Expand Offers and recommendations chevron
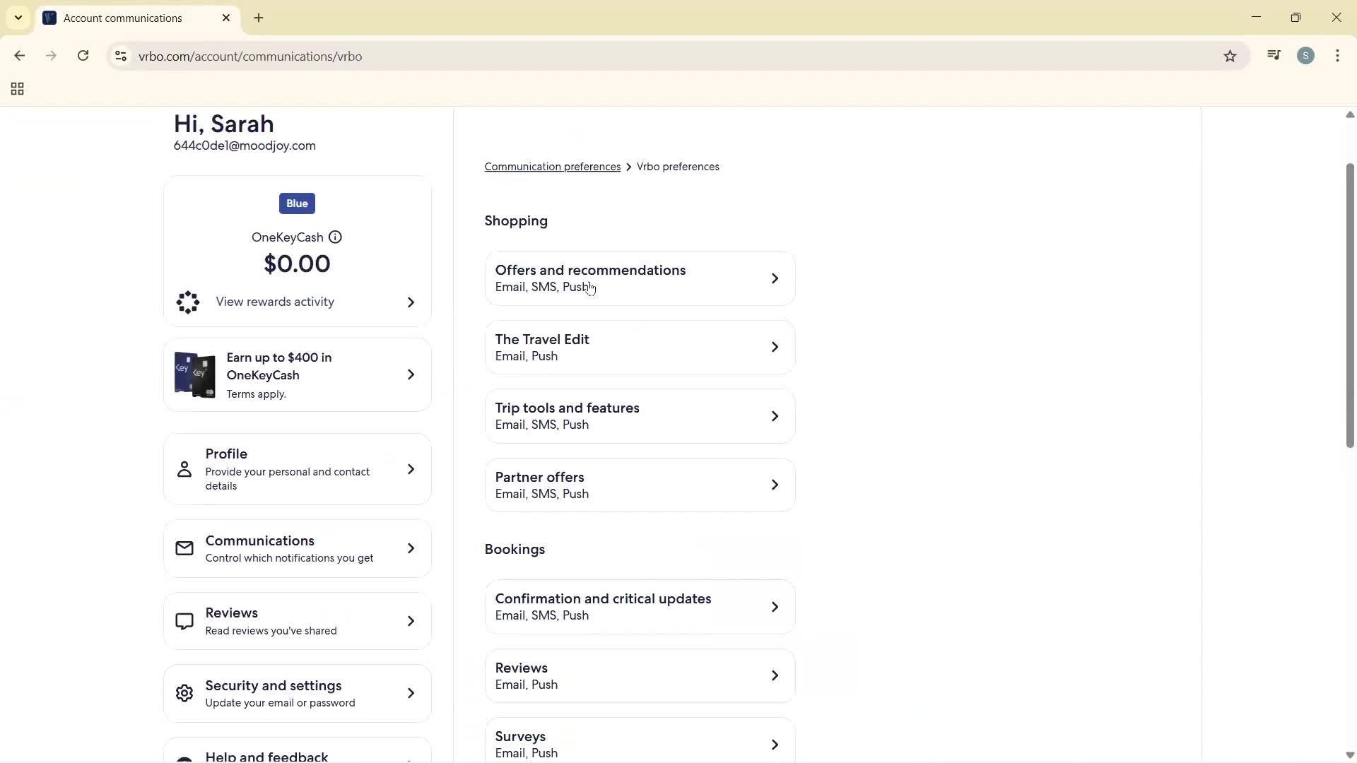Image resolution: width=1357 pixels, height=763 pixels. pyautogui.click(x=775, y=279)
